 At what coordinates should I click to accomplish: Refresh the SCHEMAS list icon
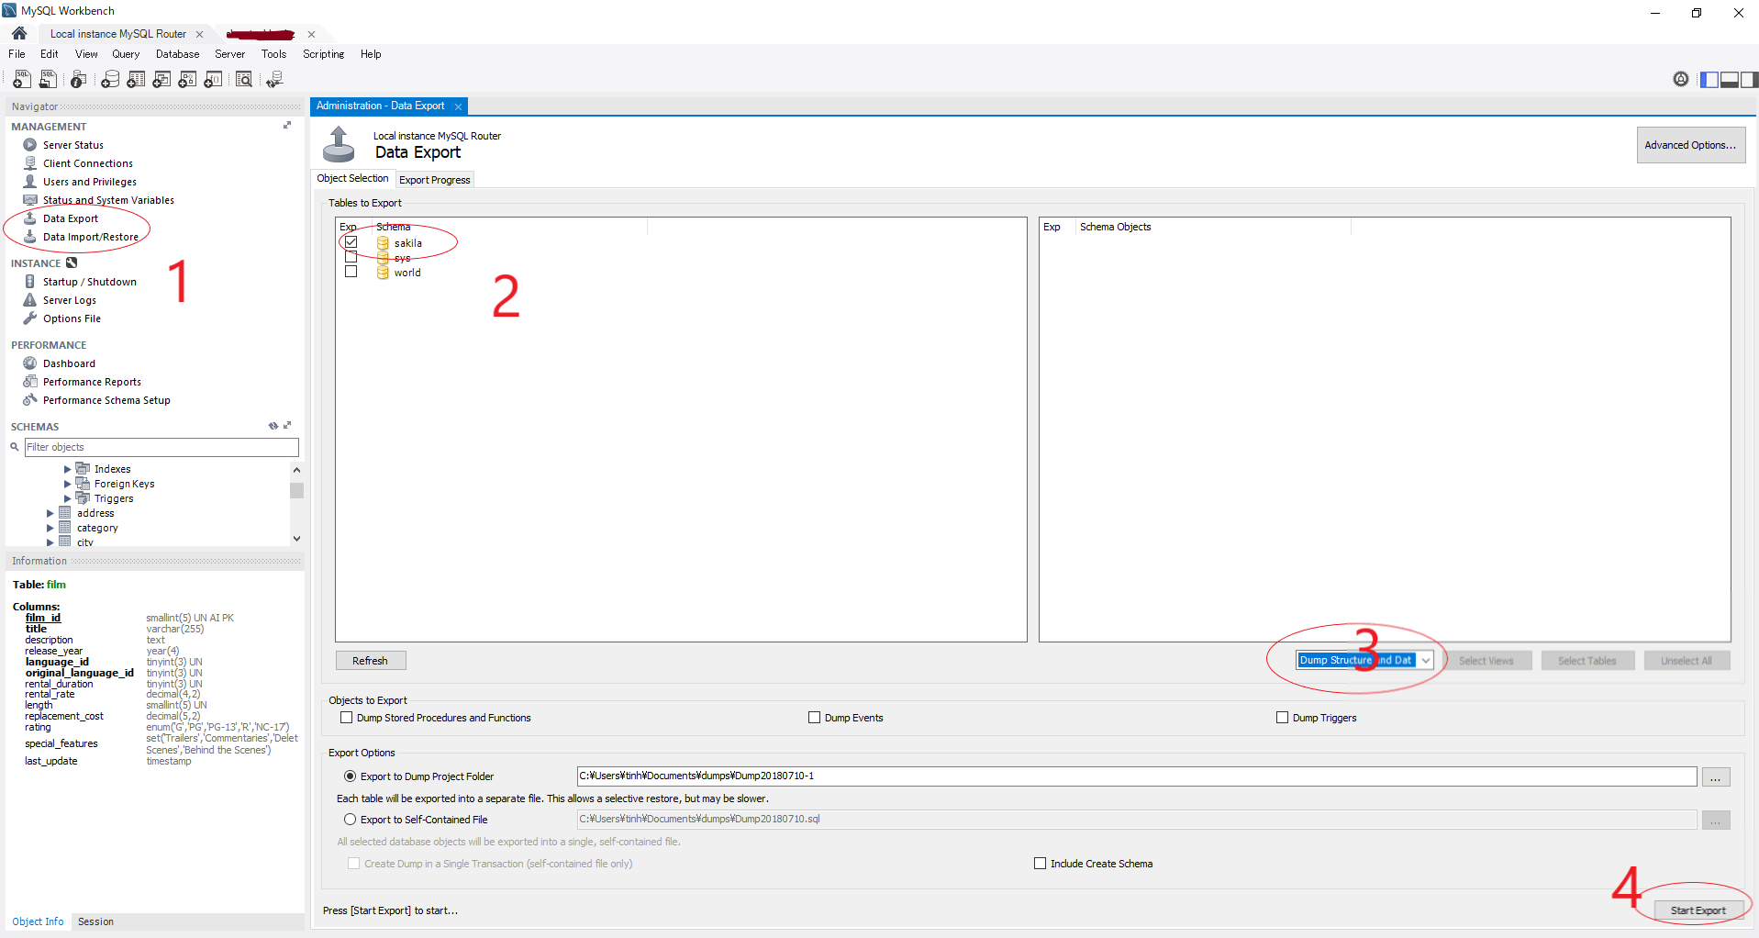(x=273, y=426)
